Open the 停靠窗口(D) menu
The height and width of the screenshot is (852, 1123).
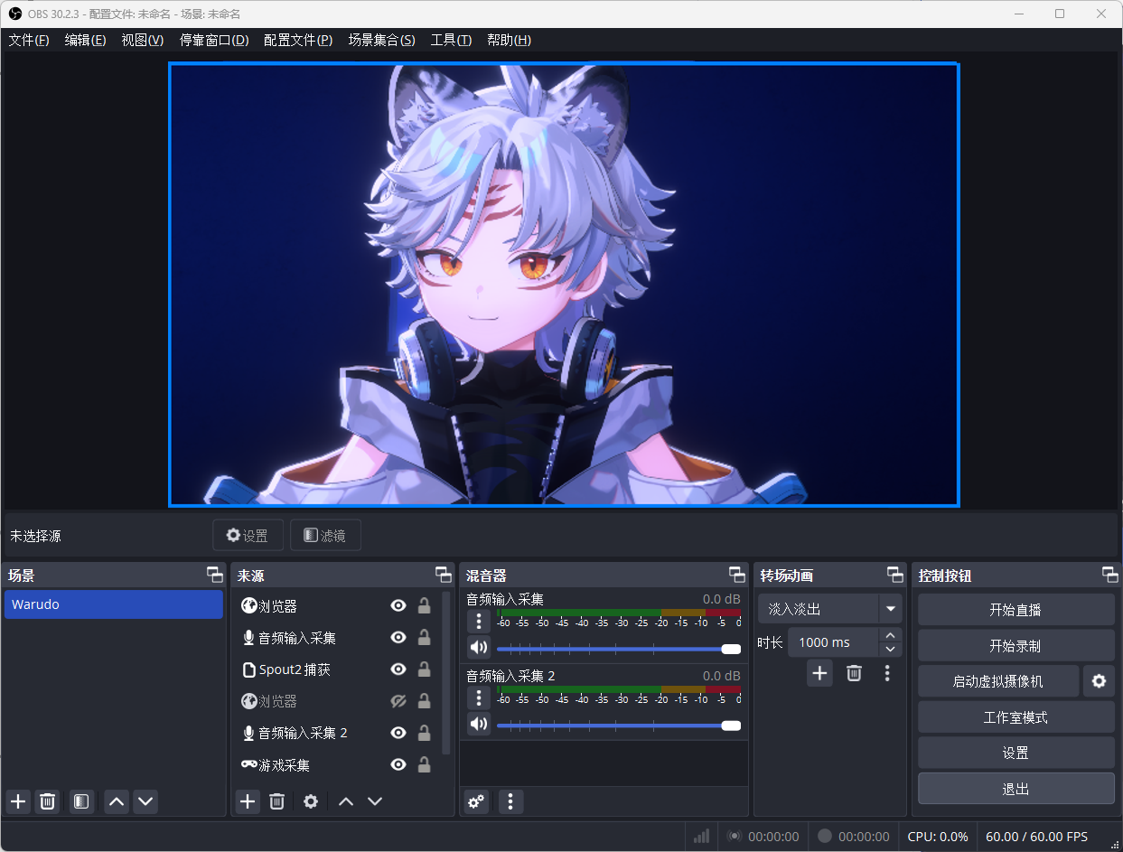(214, 40)
